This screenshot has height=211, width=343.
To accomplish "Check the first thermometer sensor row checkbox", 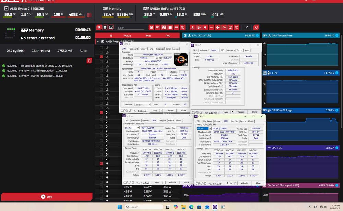I will pos(101,48).
